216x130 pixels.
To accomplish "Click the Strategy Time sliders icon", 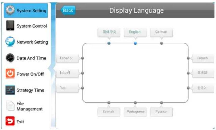I will [x=10, y=90].
